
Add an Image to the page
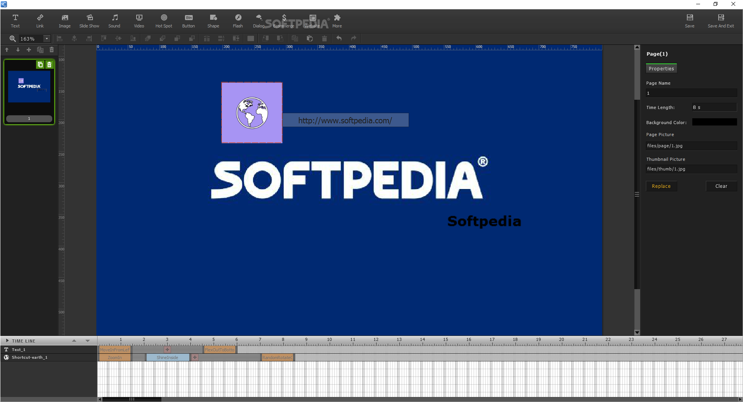coord(65,21)
